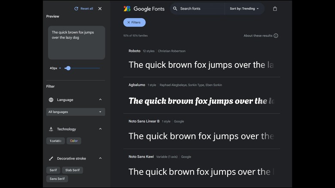The height and width of the screenshot is (188, 335).
Task: Collapse the Decorative stroke section chevron
Action: click(x=100, y=158)
